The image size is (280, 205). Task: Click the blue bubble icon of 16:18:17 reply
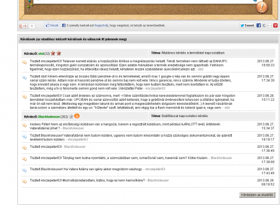(x=25, y=136)
